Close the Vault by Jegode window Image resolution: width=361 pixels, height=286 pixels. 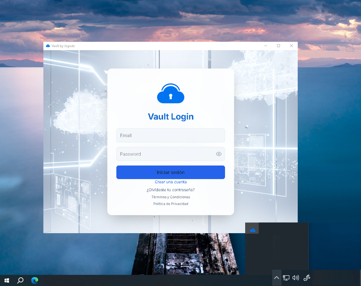[291, 46]
